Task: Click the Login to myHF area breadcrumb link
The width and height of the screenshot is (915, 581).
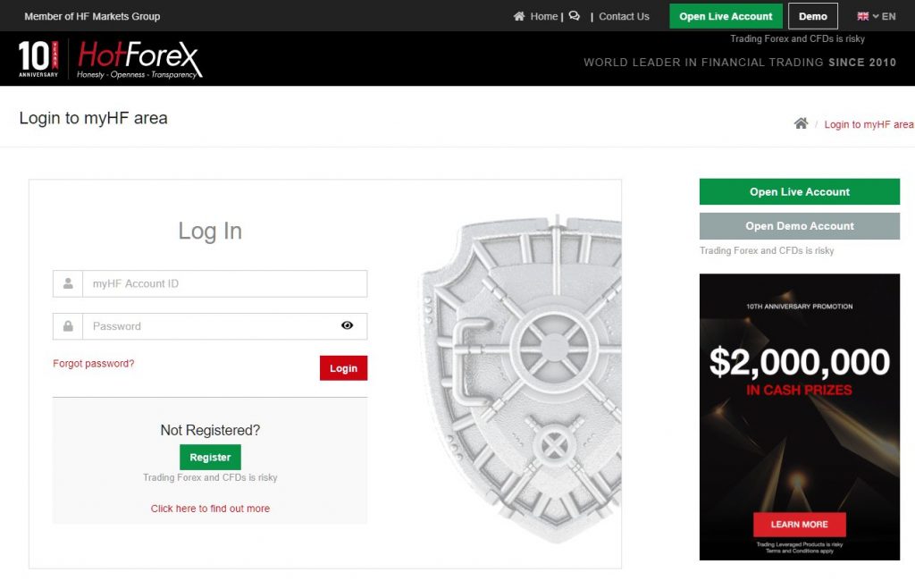Action: pyautogui.click(x=869, y=124)
